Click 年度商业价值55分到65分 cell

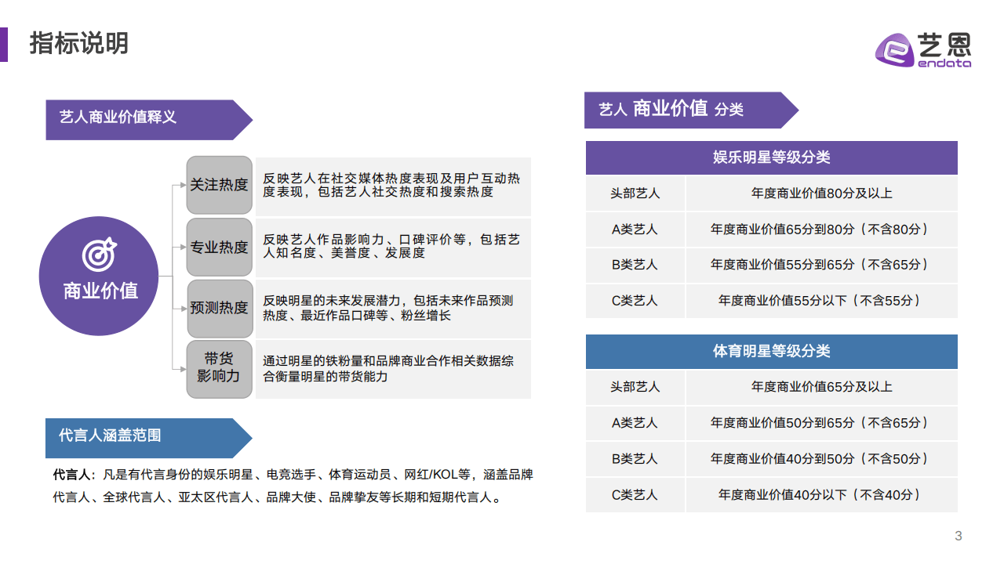point(822,266)
